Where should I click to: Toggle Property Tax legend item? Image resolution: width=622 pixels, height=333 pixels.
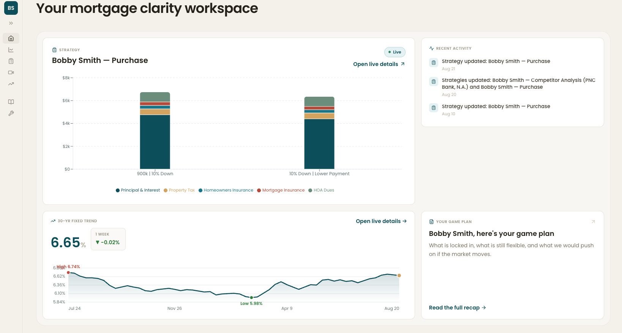(x=179, y=190)
